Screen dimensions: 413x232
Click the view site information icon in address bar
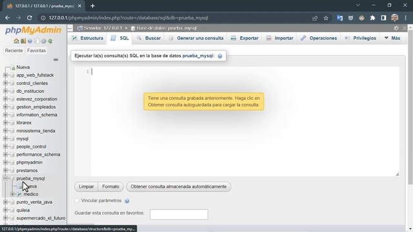(43, 18)
